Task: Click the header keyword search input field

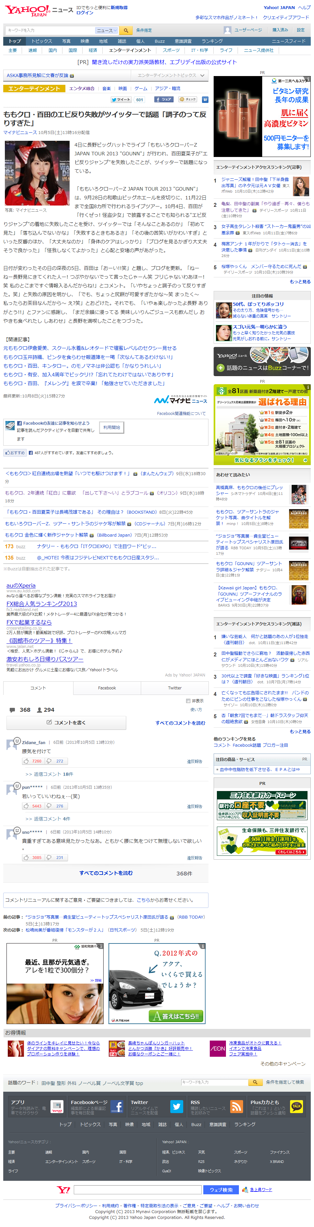Action: pyautogui.click(x=50, y=30)
